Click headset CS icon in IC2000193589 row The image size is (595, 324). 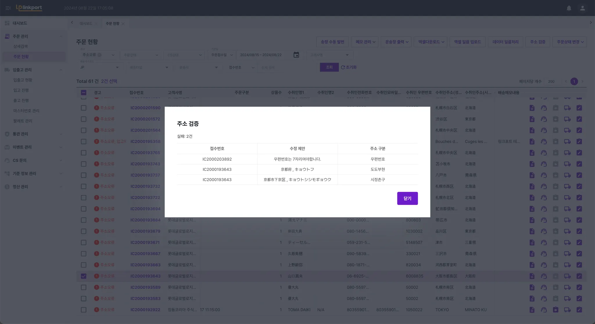pyautogui.click(x=544, y=287)
